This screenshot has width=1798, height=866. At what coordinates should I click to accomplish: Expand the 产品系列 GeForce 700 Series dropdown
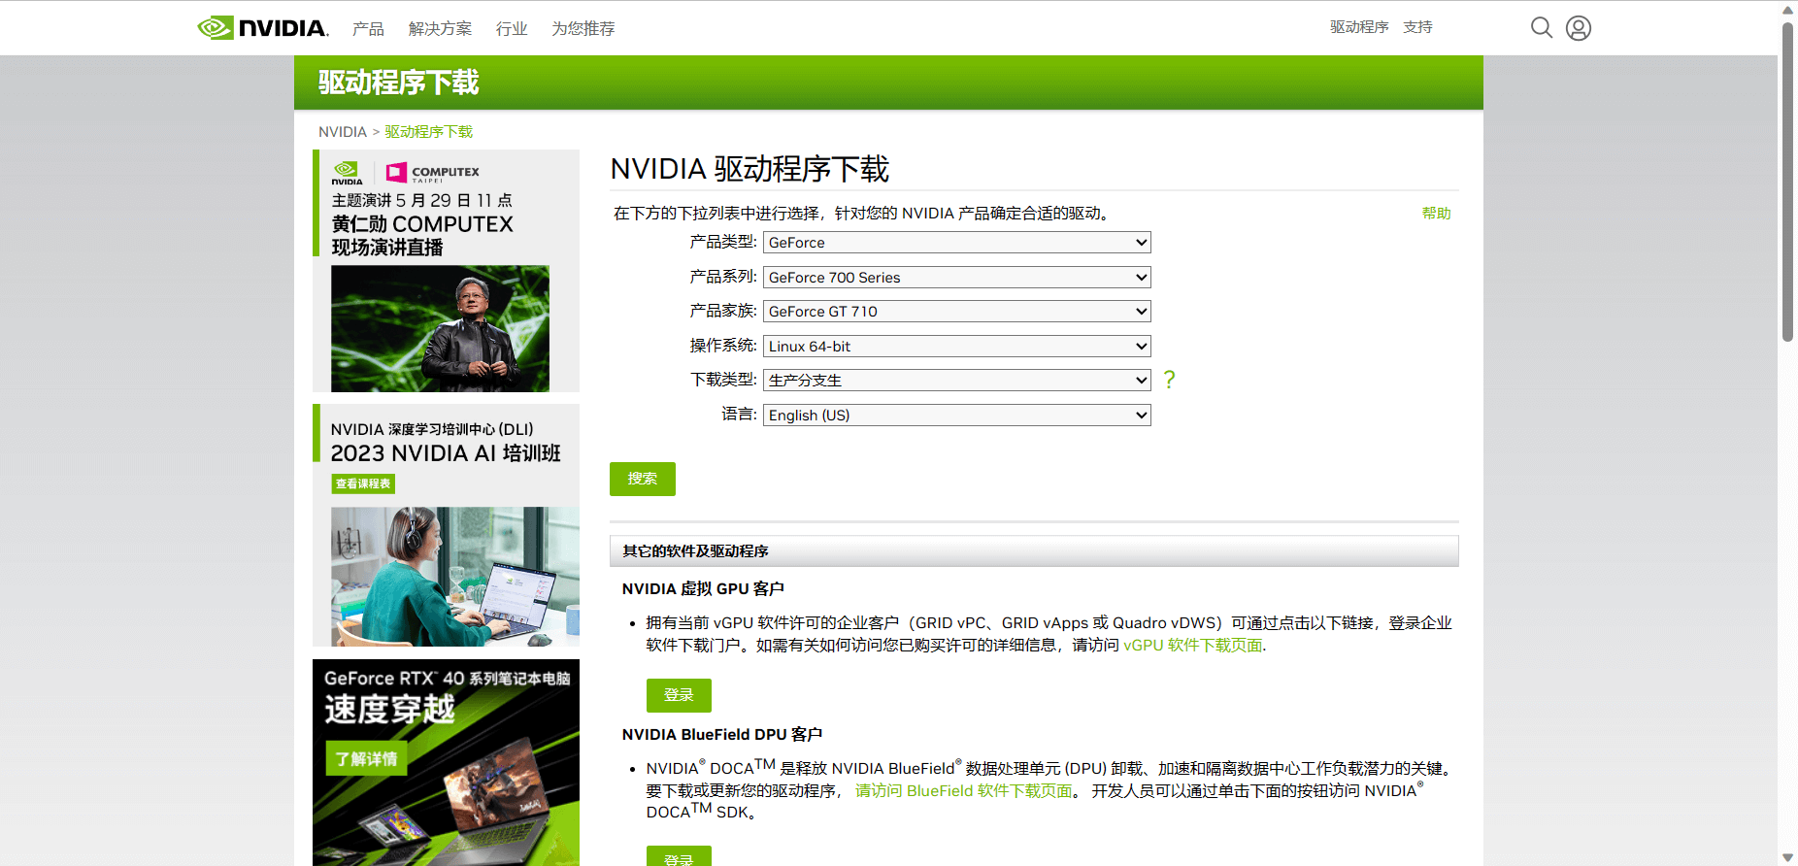pyautogui.click(x=957, y=278)
